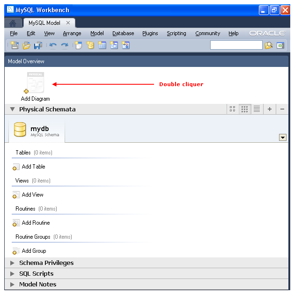Click the Open Model folder icon
The image size is (294, 293).
point(26,45)
